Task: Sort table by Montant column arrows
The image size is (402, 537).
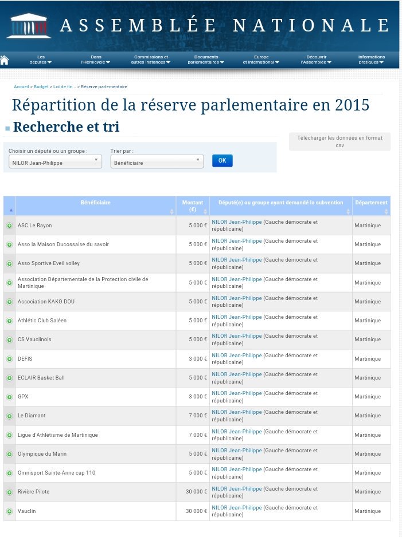Action: coord(205,212)
